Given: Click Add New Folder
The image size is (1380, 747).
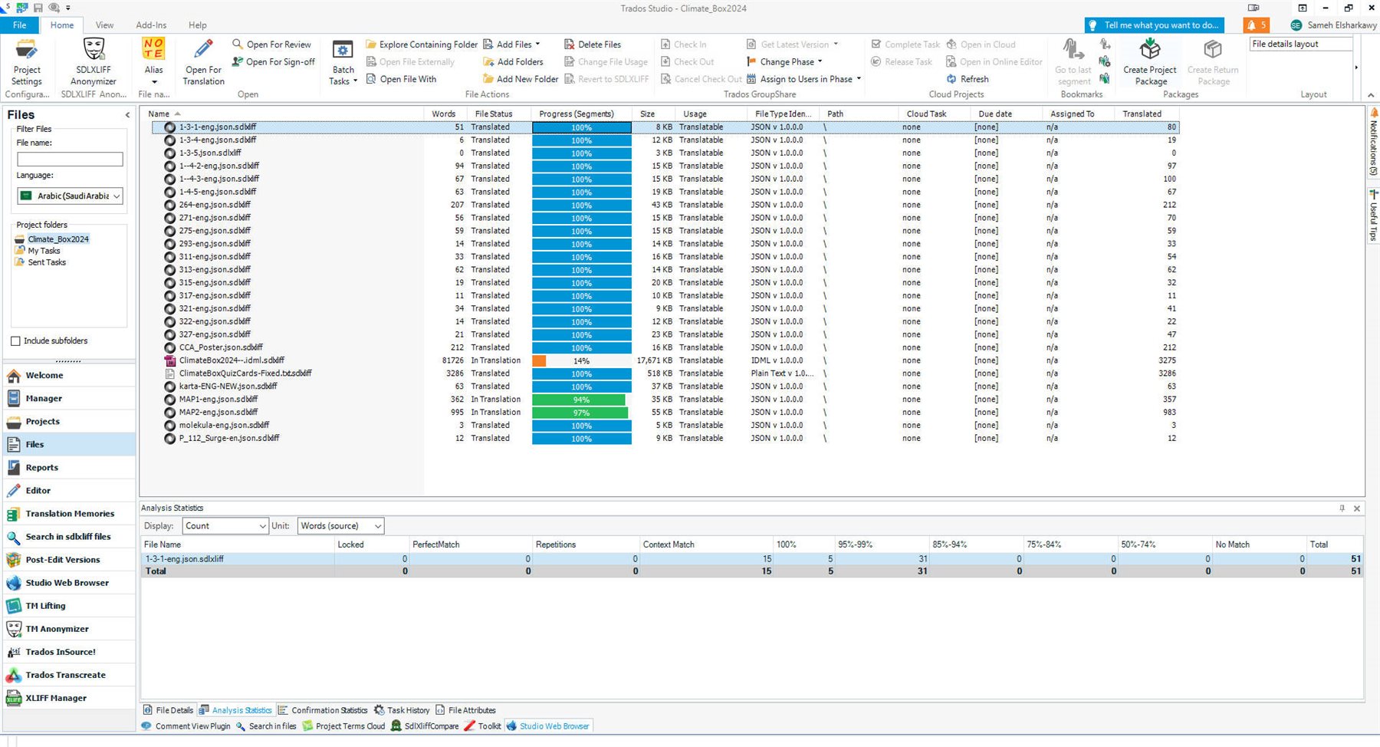Looking at the screenshot, I should (521, 79).
